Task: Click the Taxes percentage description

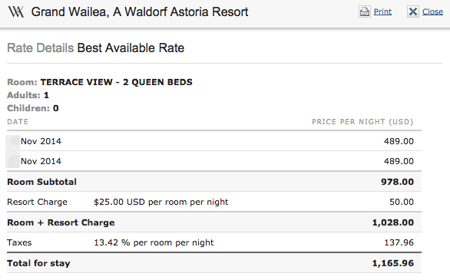Action: pos(154,242)
